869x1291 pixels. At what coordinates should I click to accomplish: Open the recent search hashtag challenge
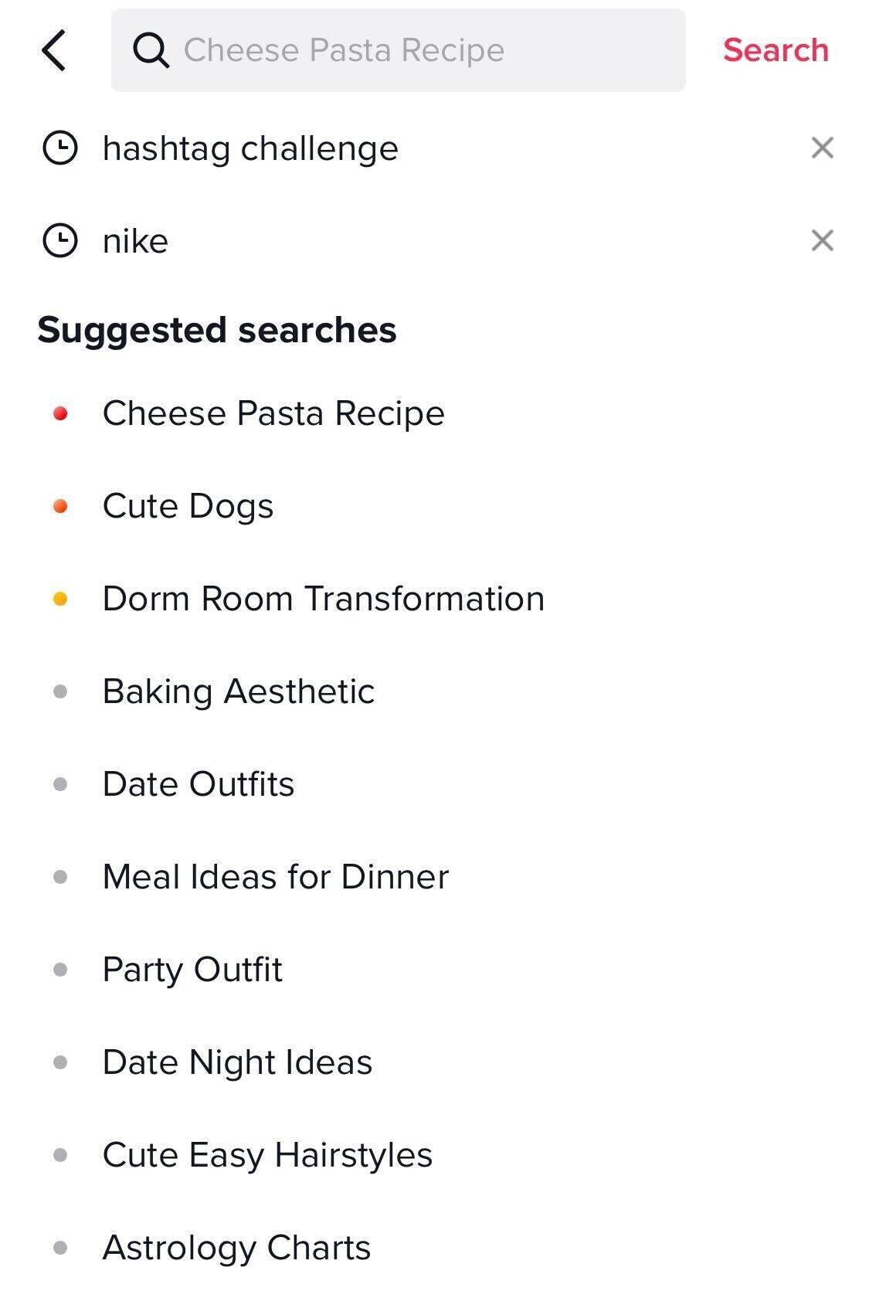pyautogui.click(x=250, y=148)
